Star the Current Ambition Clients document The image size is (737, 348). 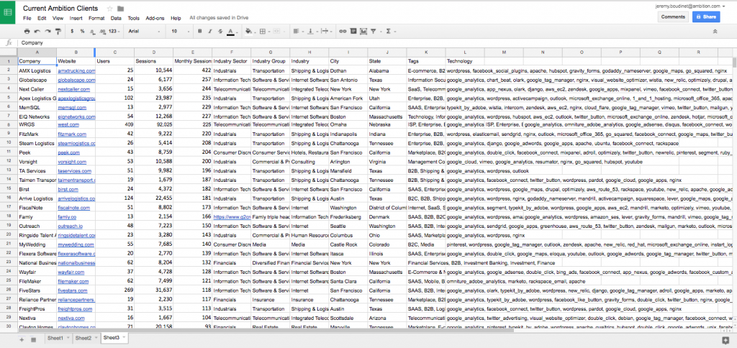point(110,9)
